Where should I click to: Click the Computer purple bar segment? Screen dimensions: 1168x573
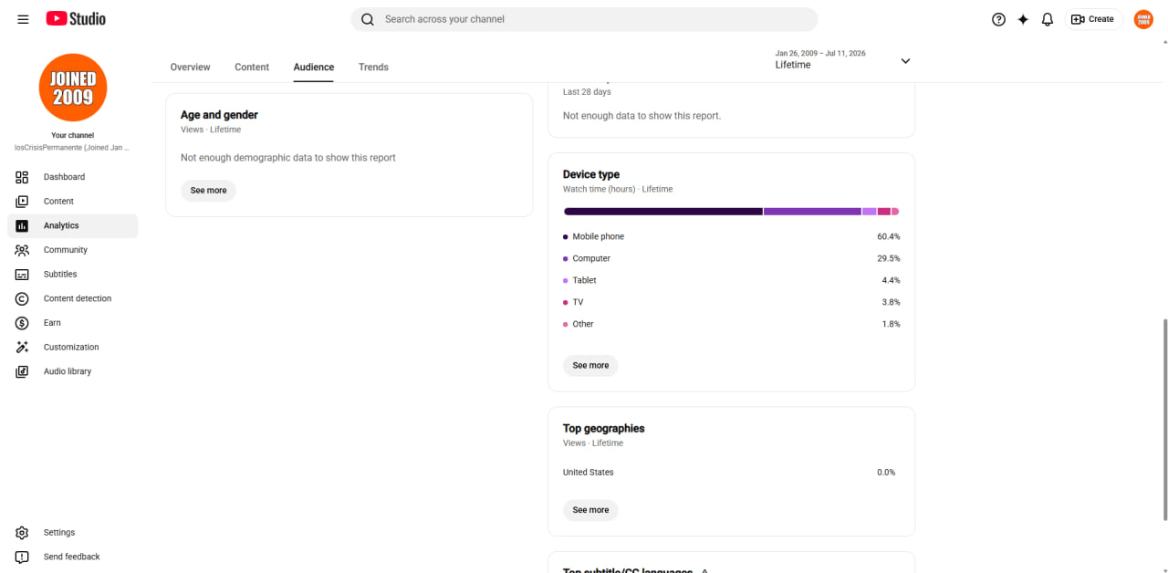(x=812, y=212)
